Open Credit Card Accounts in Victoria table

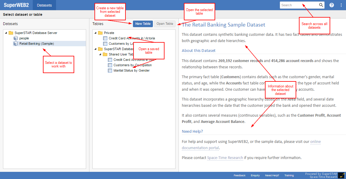coord(131,38)
